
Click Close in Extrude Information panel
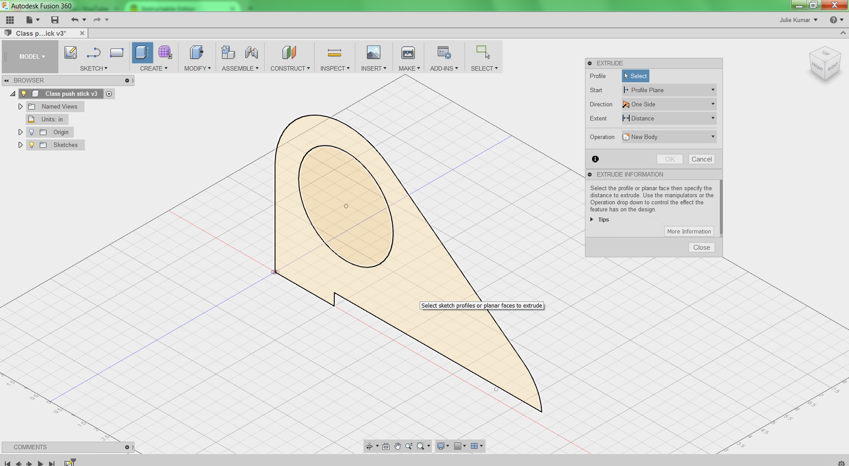[701, 248]
